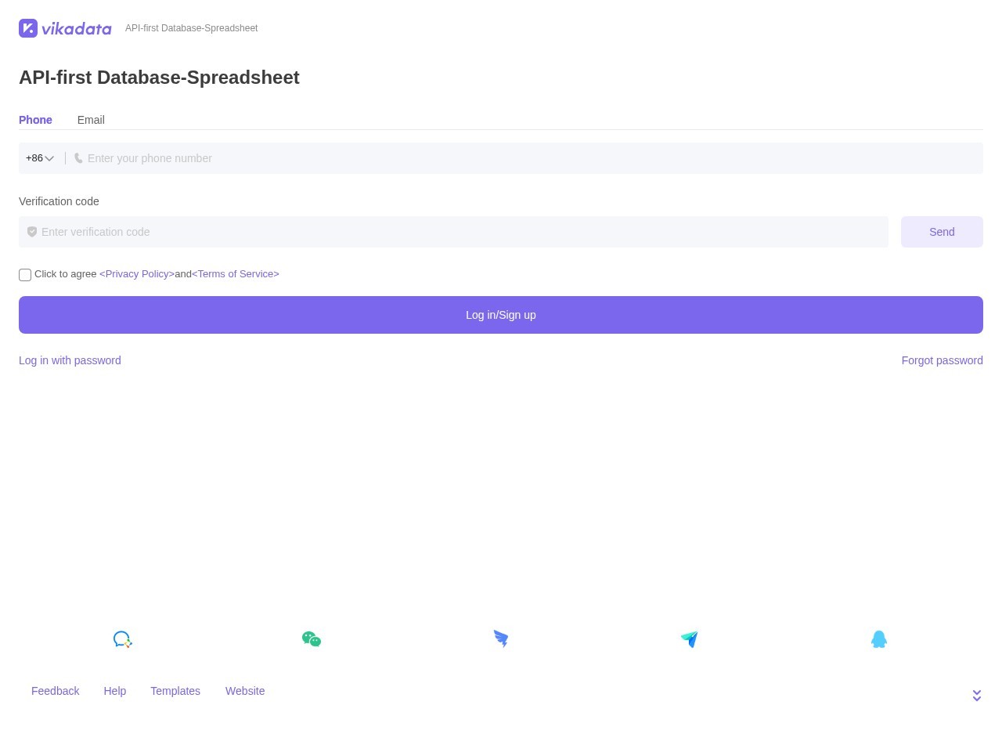The height and width of the screenshot is (752, 1002).
Task: Log in with Feishu paper-plane icon
Action: point(690,639)
